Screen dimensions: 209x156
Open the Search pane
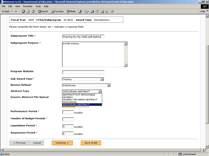tap(43, 11)
